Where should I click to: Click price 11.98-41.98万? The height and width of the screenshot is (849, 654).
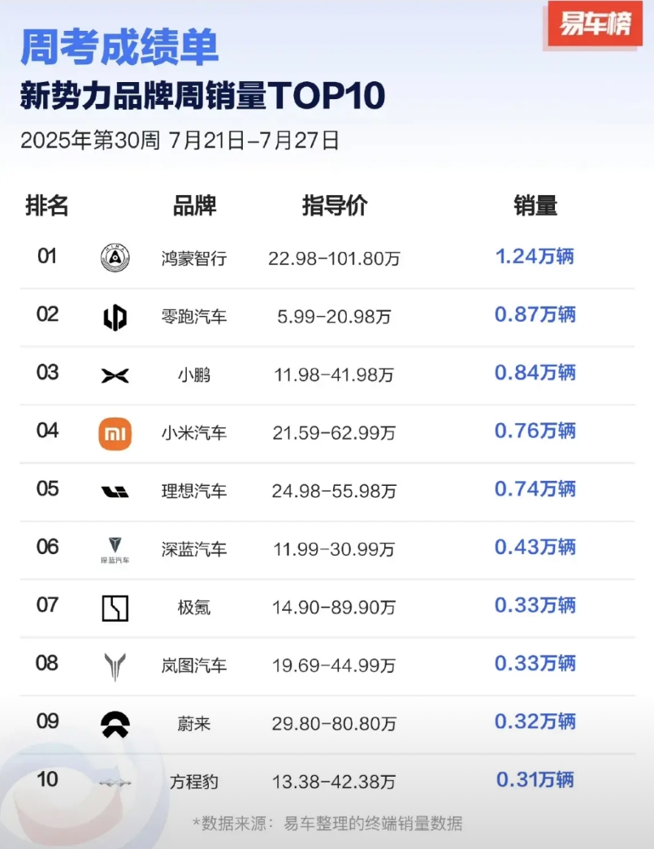point(334,375)
